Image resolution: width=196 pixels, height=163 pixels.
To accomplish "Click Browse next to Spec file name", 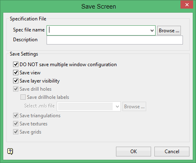I will (x=169, y=31).
